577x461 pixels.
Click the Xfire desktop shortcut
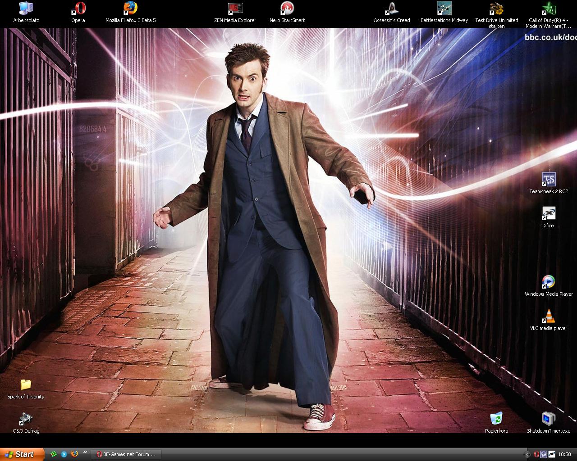tap(549, 214)
